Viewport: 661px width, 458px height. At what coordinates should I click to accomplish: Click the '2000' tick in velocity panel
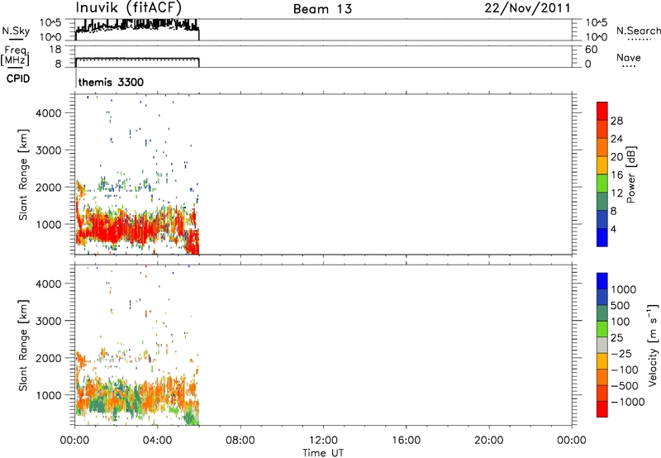click(49, 359)
